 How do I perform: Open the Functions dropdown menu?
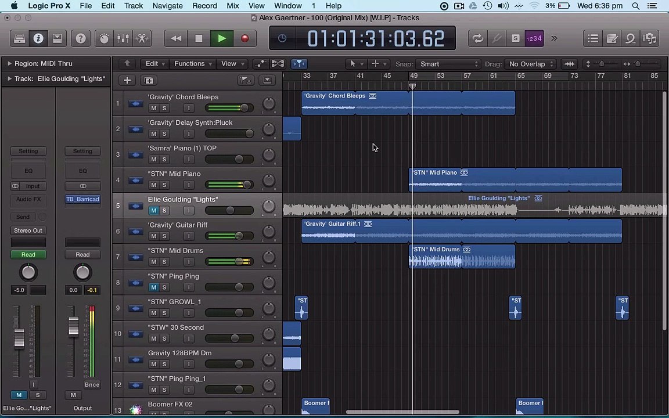[x=193, y=63]
